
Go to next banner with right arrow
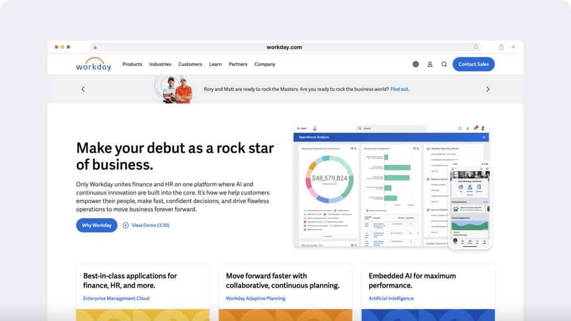pyautogui.click(x=487, y=89)
